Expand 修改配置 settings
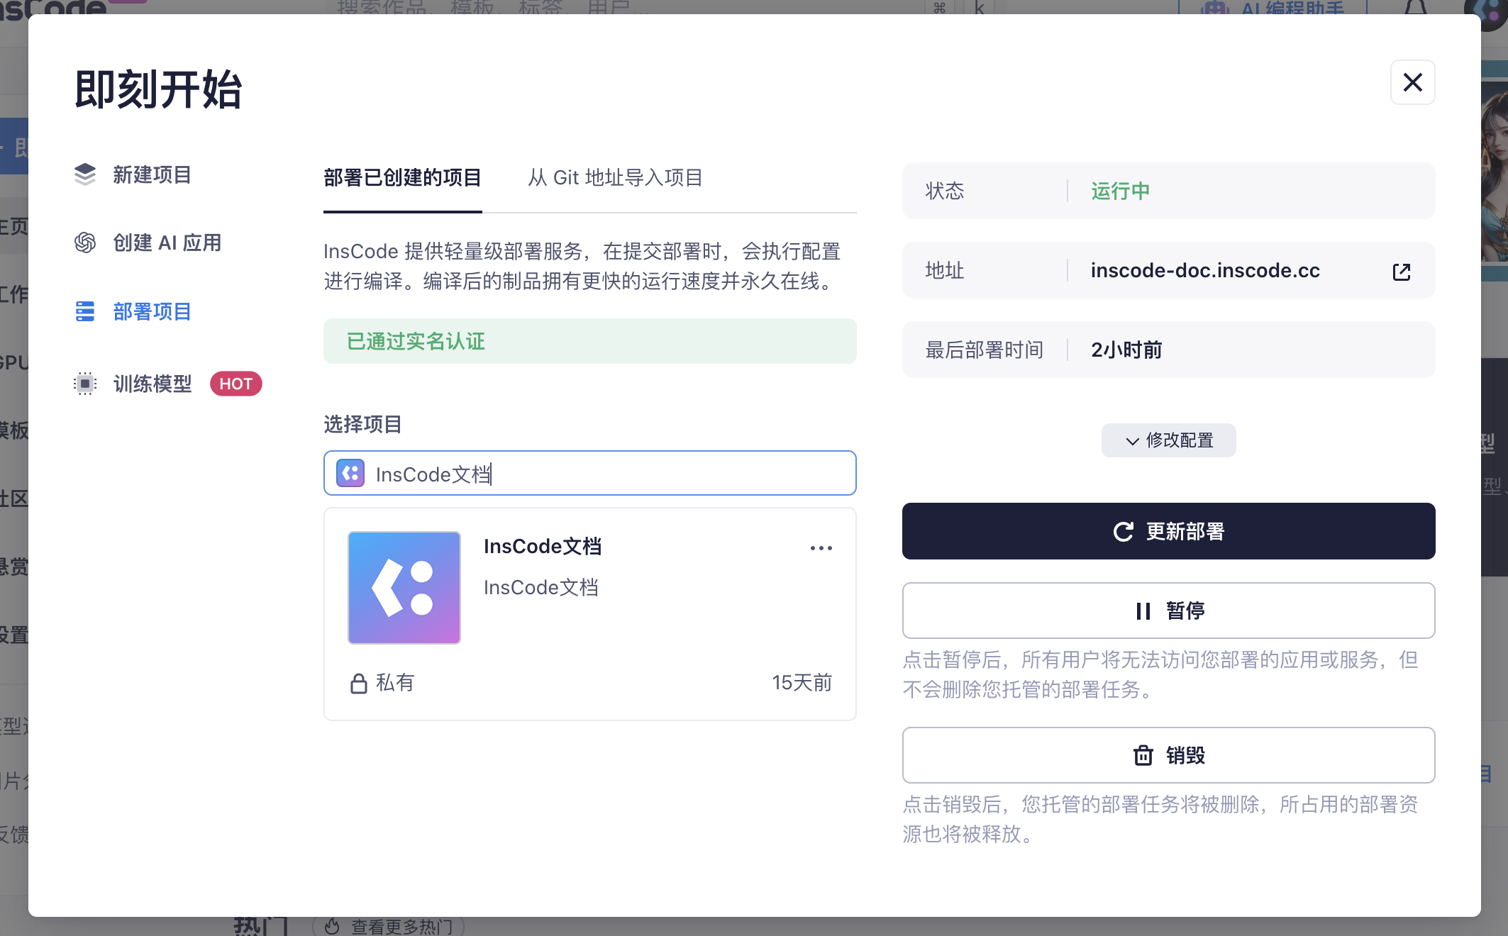The image size is (1508, 936). pos(1168,440)
